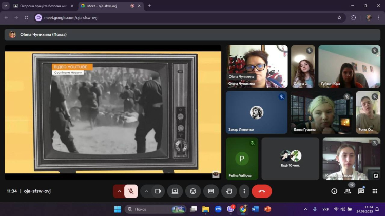Open the 'Ещё 10 чел.' participants tile
Viewport: 385px width, 216px height.
290,158
